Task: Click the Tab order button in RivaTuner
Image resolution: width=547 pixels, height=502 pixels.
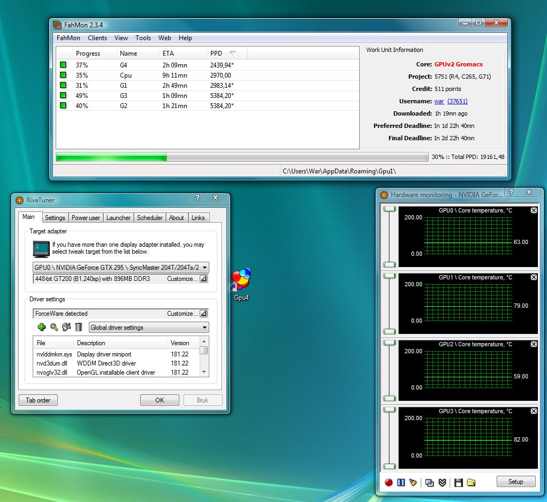Action: pyautogui.click(x=38, y=400)
